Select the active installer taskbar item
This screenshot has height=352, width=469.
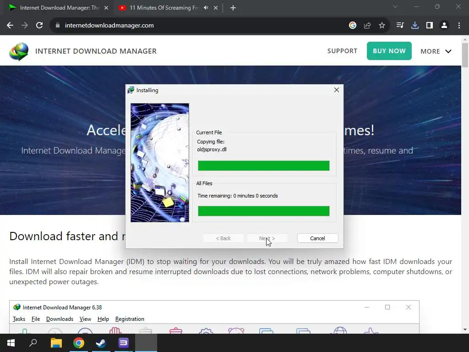[x=146, y=343]
